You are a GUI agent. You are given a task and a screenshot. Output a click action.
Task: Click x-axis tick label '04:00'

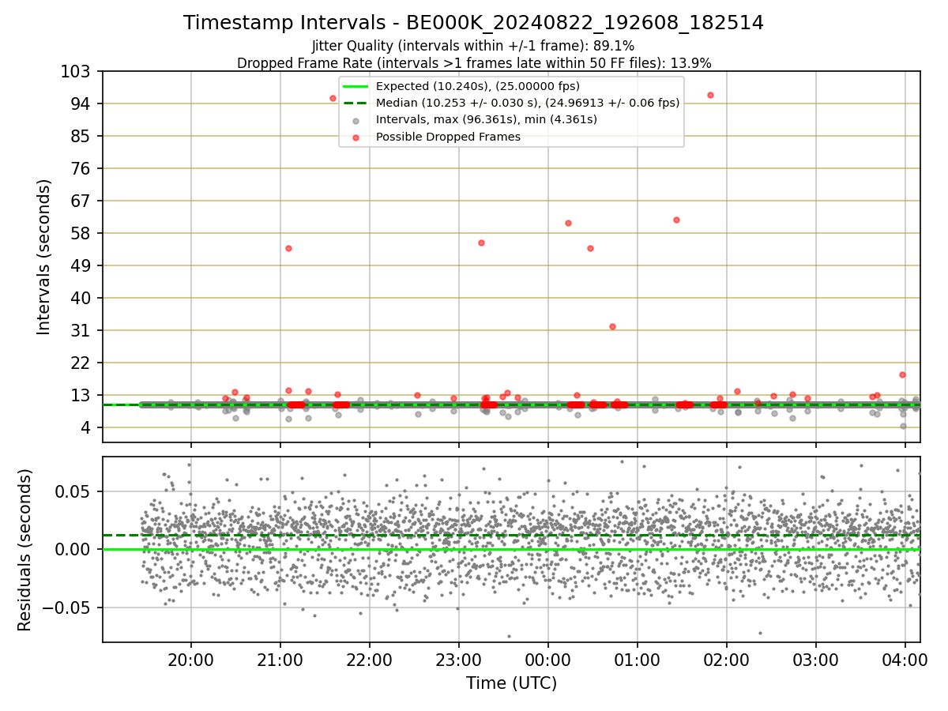pos(905,660)
